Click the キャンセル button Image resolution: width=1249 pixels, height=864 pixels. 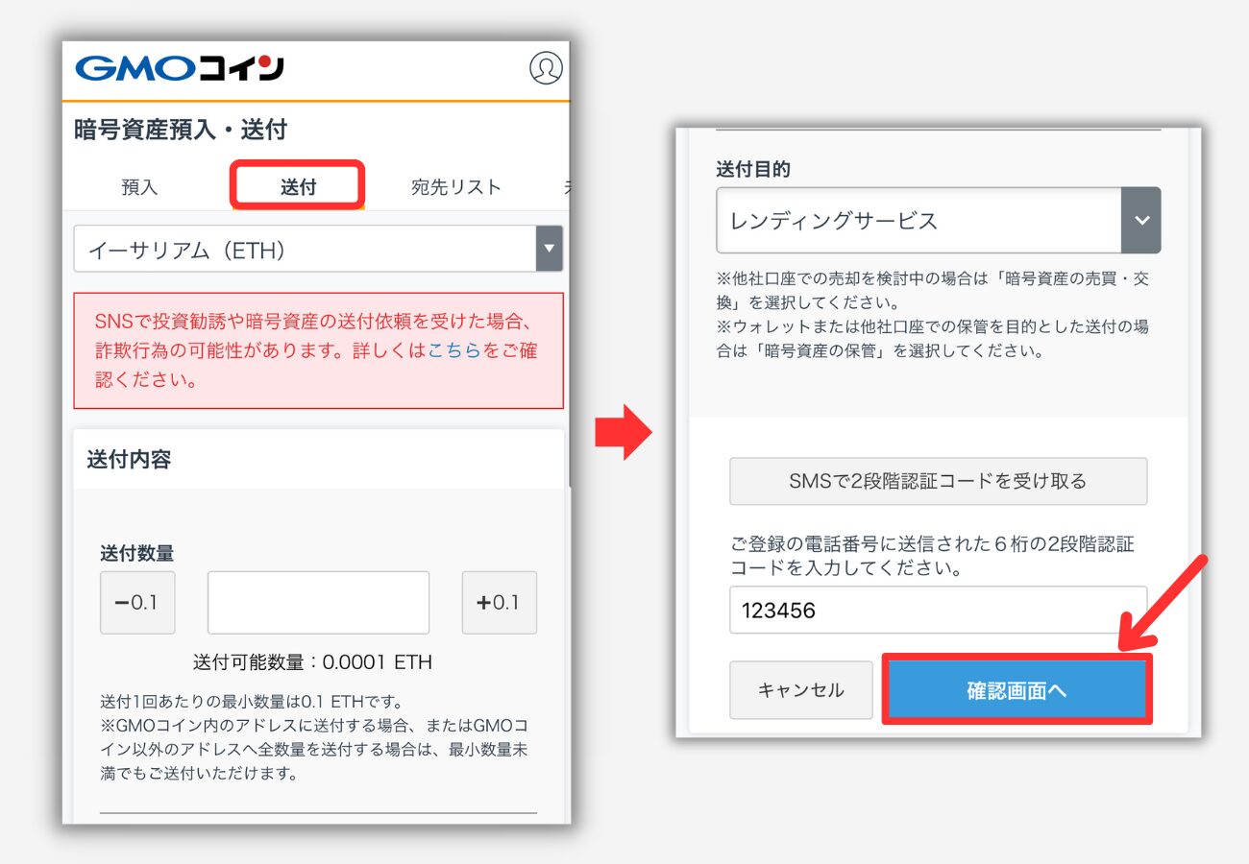pyautogui.click(x=801, y=689)
